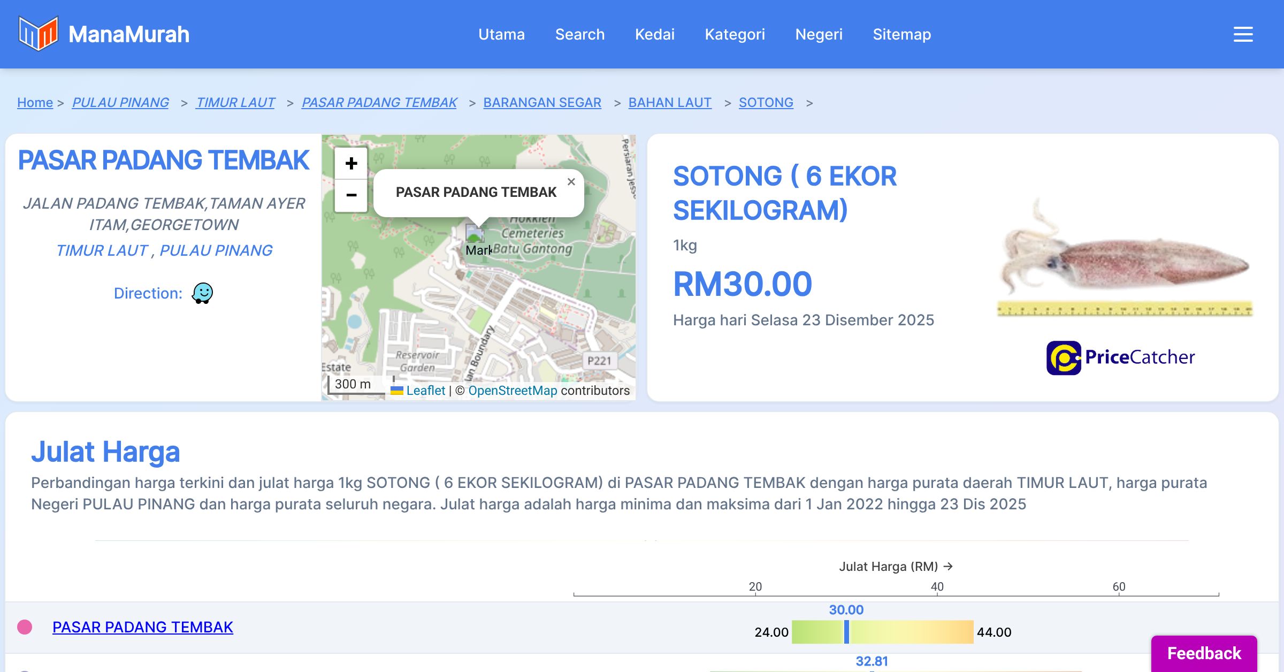This screenshot has height=672, width=1284.
Task: Follow the PULAU PINANG breadcrumb
Action: coord(120,102)
